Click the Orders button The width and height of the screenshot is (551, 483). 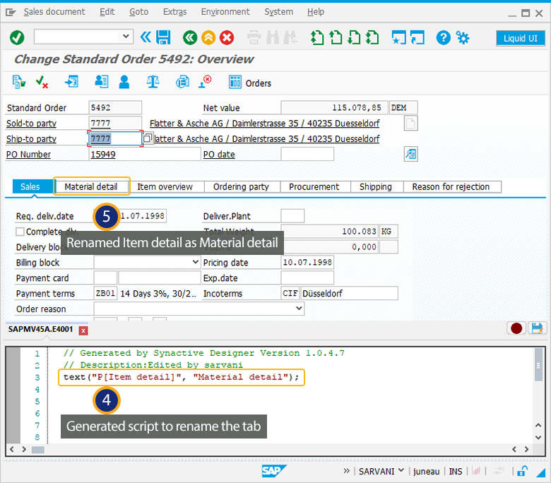(250, 83)
